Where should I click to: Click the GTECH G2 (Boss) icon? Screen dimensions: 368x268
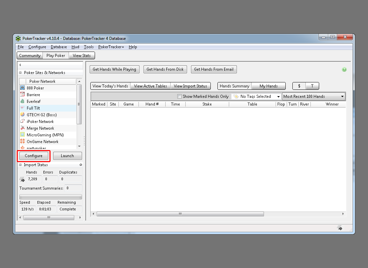22,115
